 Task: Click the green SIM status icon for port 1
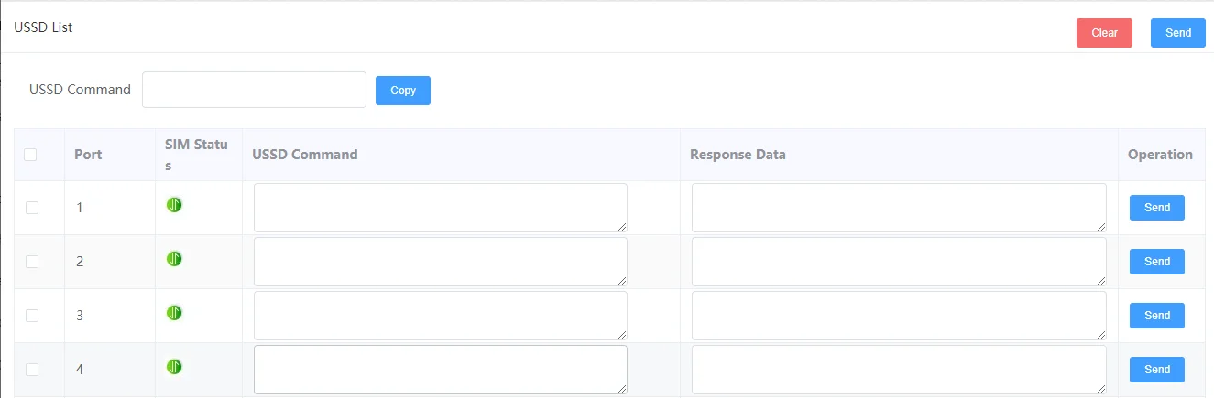[x=174, y=205]
